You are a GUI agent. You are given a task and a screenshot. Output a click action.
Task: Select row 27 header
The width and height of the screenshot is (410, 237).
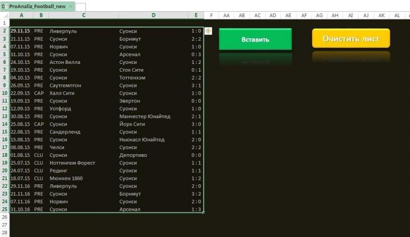click(x=4, y=225)
